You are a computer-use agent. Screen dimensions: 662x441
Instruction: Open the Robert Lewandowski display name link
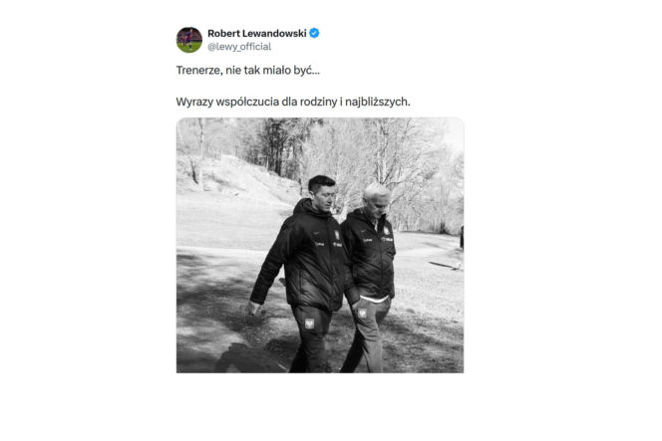pyautogui.click(x=256, y=33)
